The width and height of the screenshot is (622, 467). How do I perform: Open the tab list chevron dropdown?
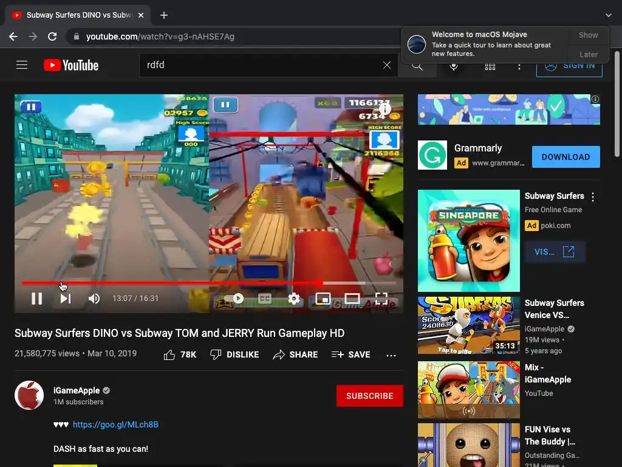pos(609,15)
